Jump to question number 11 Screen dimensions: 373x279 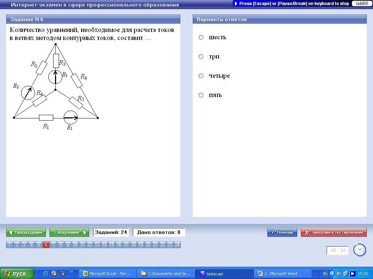[x=82, y=244]
